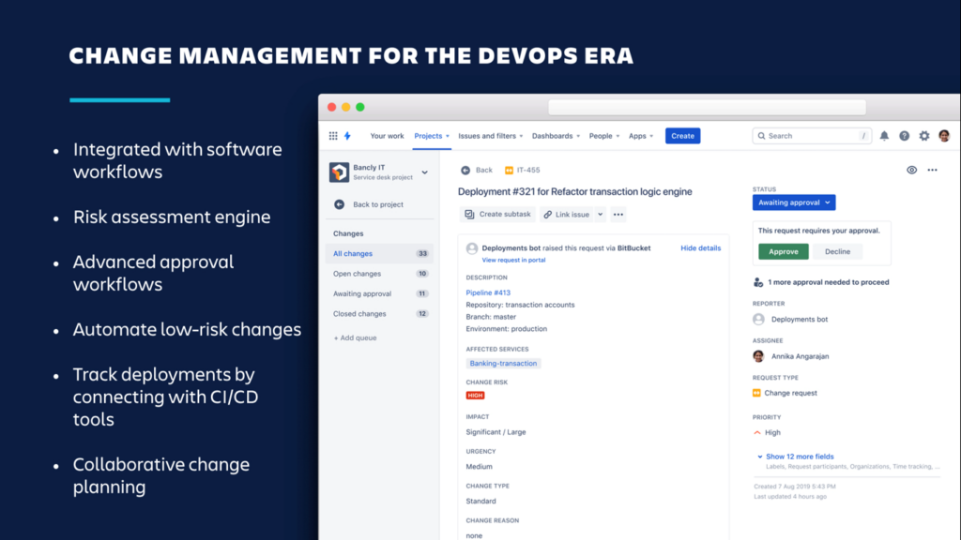Click the 33 count badge on All changes
961x540 pixels.
point(422,253)
